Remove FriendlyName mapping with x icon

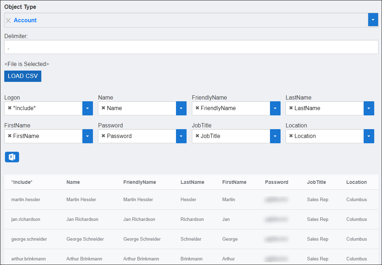(x=197, y=108)
